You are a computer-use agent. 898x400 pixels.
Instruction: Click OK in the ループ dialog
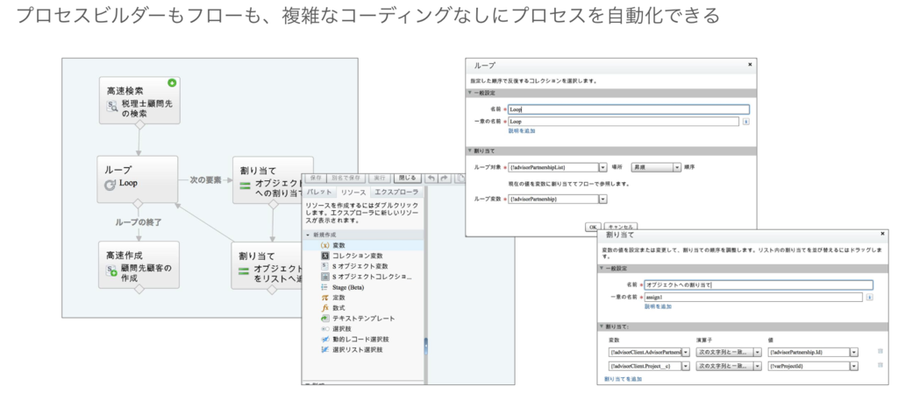[594, 227]
